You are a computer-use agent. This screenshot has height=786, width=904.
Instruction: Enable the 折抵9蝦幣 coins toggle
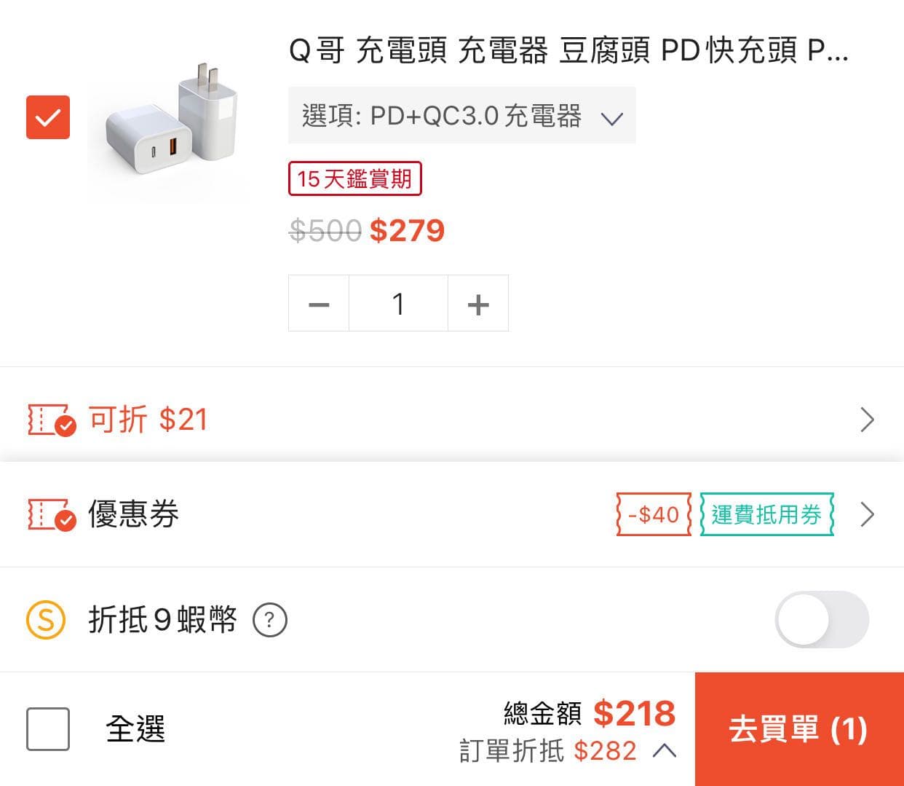821,620
